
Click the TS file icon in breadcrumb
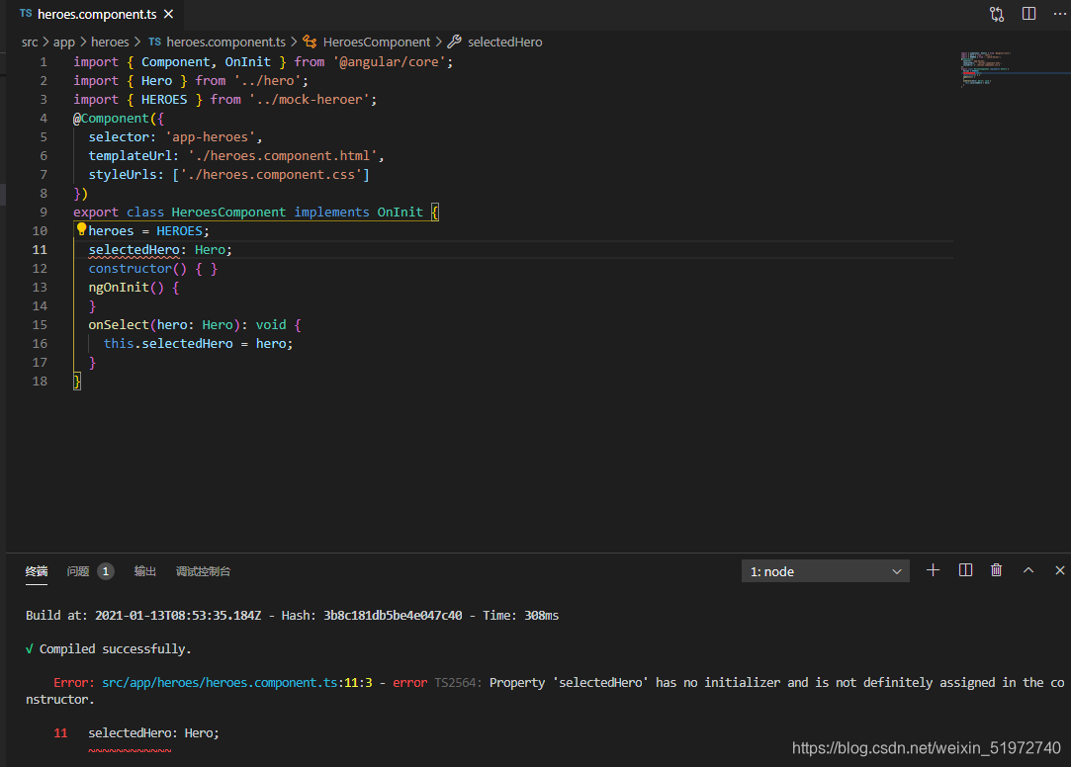click(x=155, y=42)
